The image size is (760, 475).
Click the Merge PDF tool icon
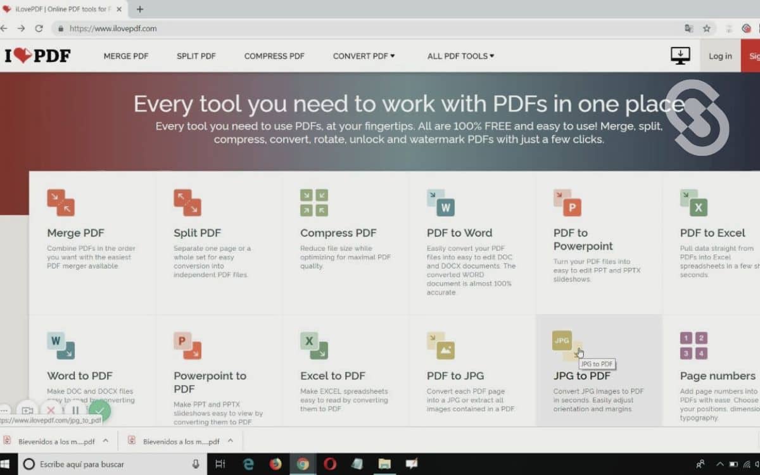[61, 203]
